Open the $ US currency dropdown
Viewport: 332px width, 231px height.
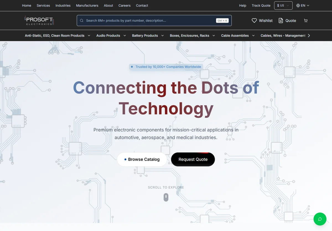283,6
